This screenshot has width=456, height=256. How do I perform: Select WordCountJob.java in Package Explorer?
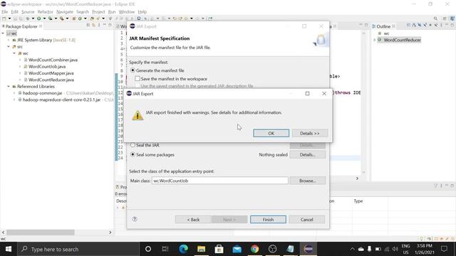tap(47, 66)
